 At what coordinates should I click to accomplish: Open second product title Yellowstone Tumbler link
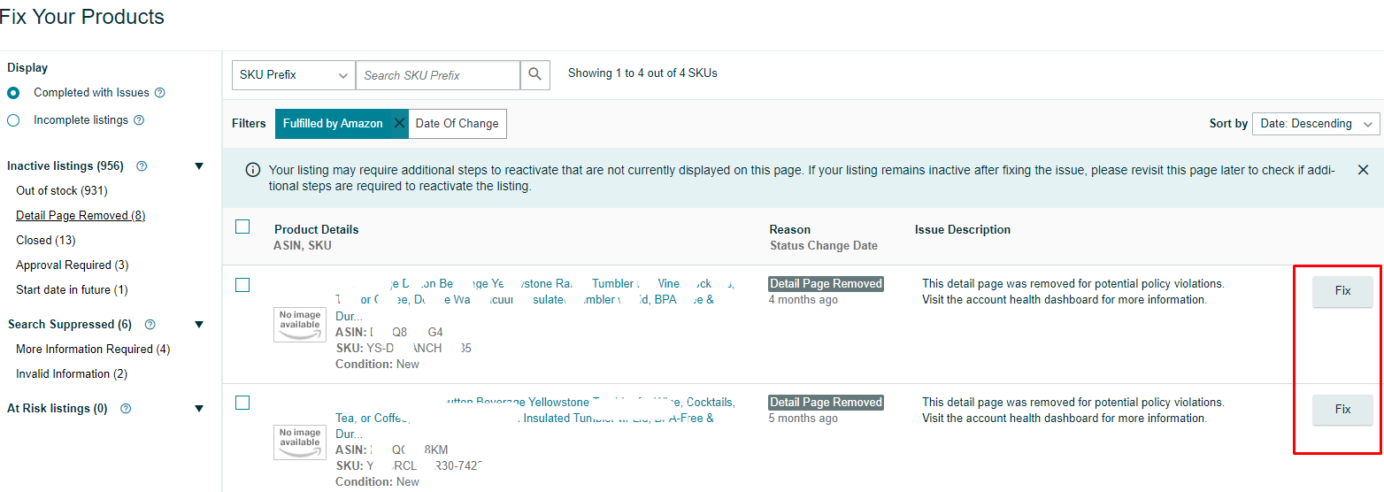coord(535,418)
